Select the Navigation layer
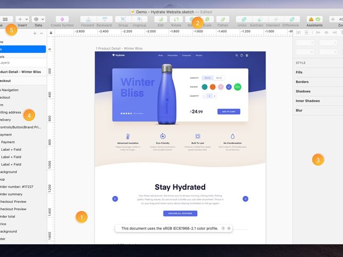Screen dimensions: 343x257 tap(23, 90)
